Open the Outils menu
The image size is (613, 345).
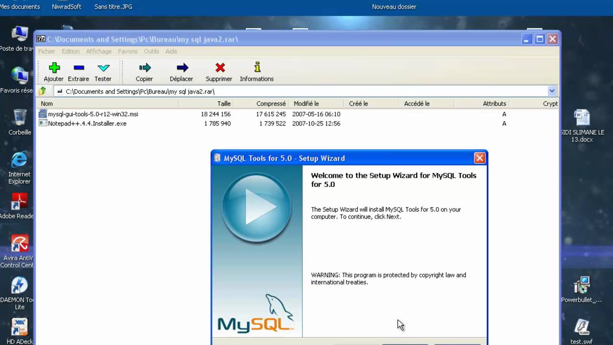pyautogui.click(x=151, y=51)
